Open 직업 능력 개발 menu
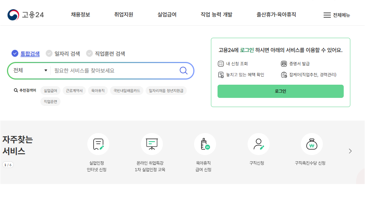365x202 pixels. 216,15
